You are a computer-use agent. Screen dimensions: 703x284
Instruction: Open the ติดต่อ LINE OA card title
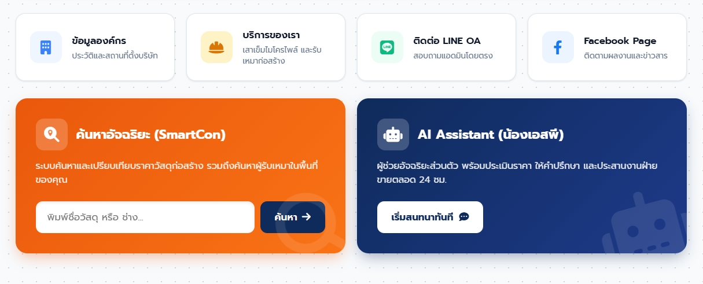447,41
